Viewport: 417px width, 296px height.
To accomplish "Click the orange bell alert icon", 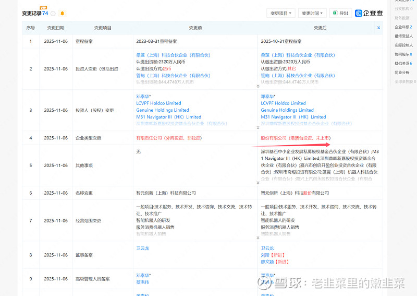I will point(63,14).
